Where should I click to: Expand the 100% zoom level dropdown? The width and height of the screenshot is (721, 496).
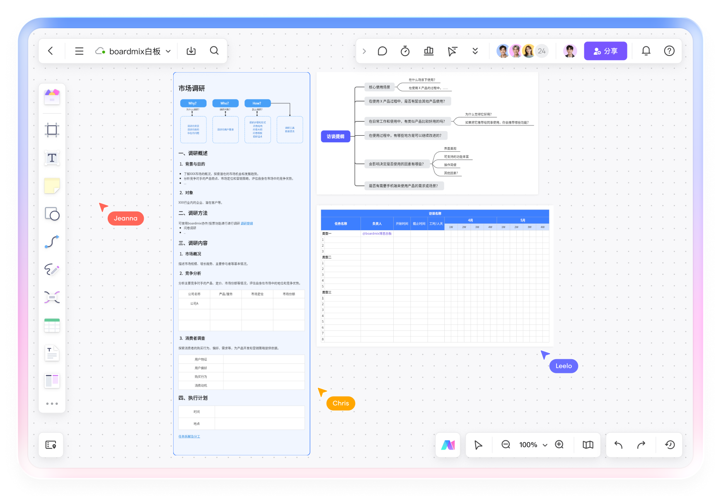[x=545, y=445]
